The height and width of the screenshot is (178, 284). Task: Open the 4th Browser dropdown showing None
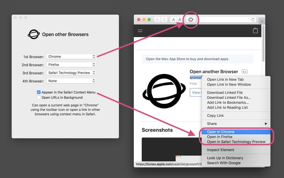pyautogui.click(x=71, y=81)
